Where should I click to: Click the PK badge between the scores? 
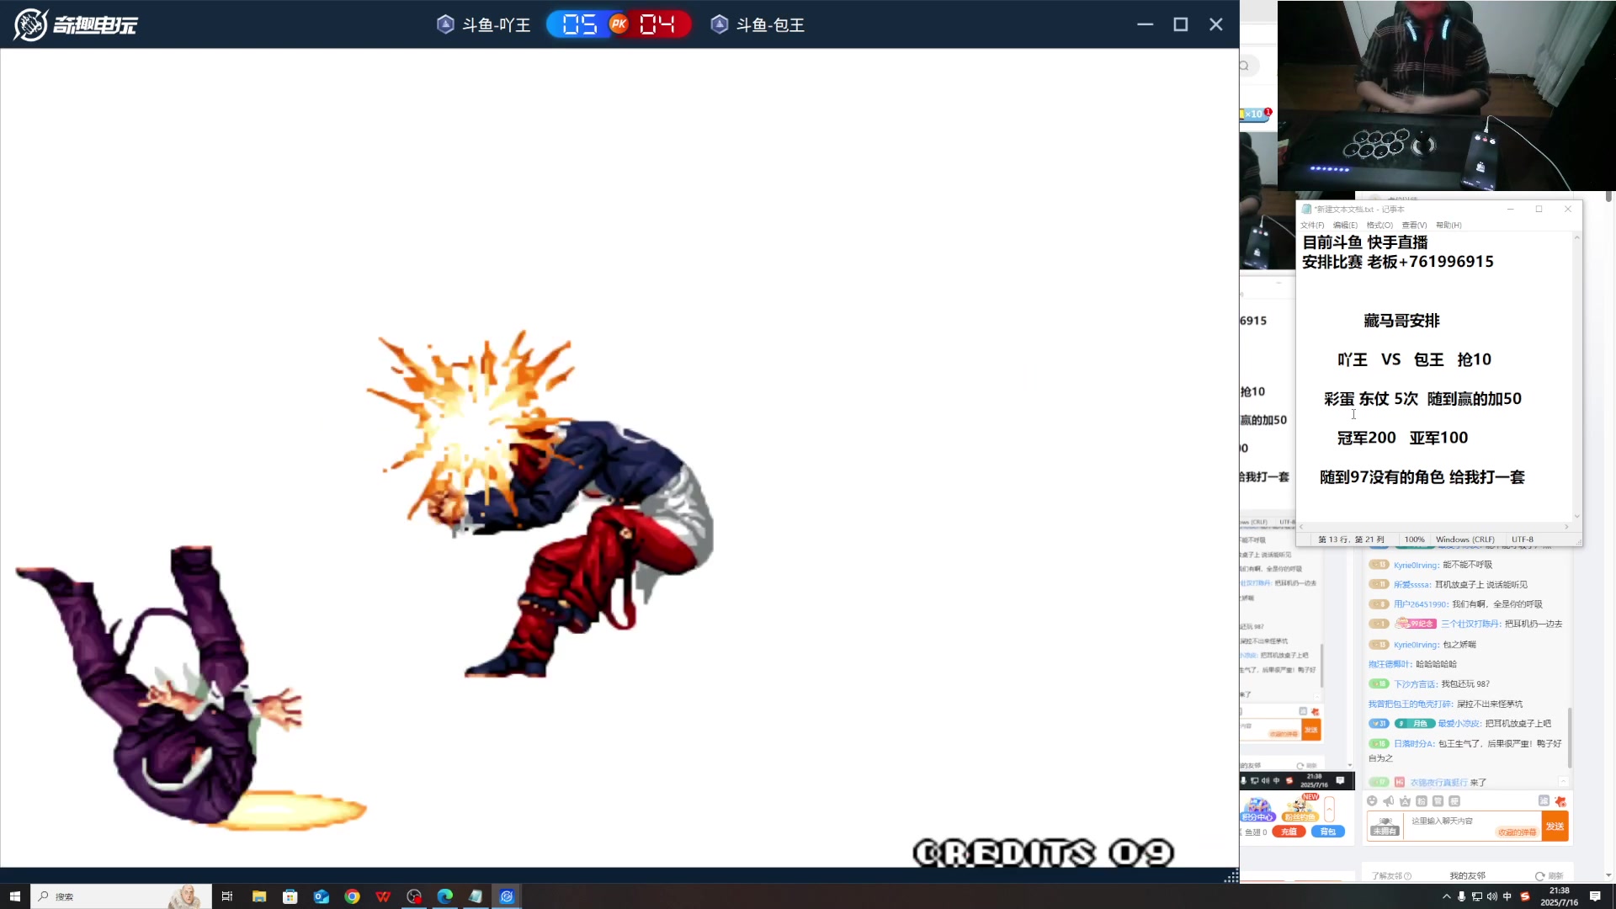coord(619,24)
